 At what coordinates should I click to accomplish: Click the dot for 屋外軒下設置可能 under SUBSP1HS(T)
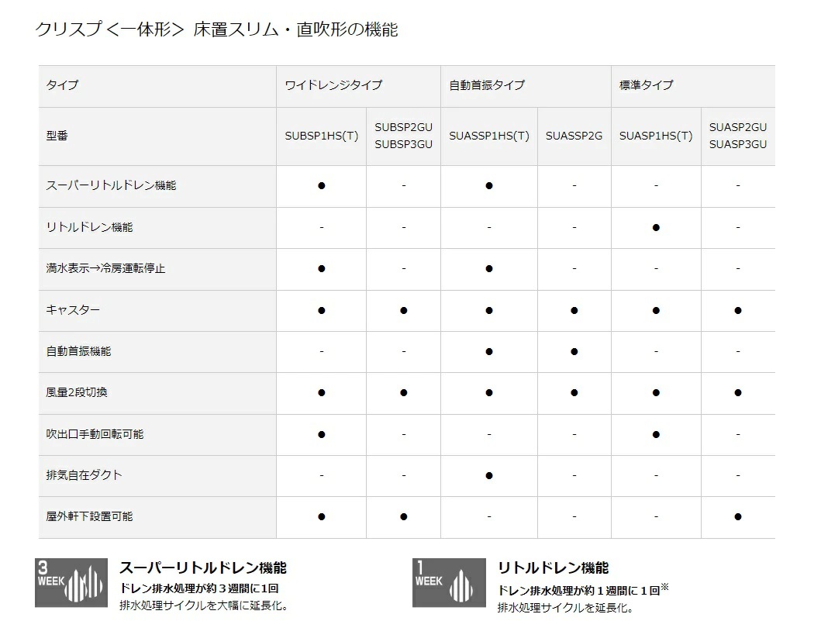[322, 517]
